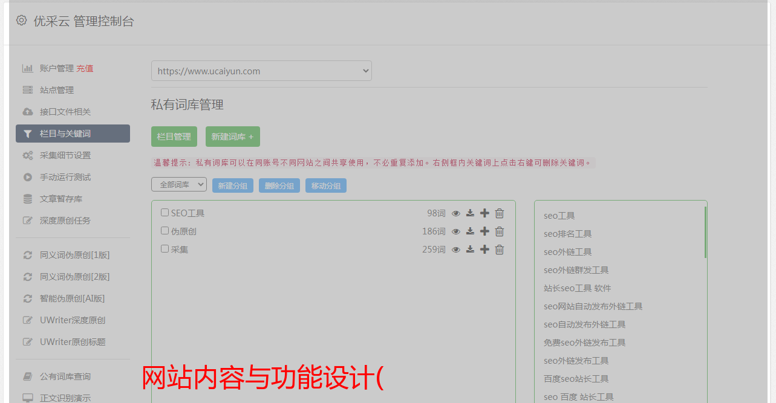Click the 新建词库 + button
Screen dimensions: 776x403
(232, 137)
